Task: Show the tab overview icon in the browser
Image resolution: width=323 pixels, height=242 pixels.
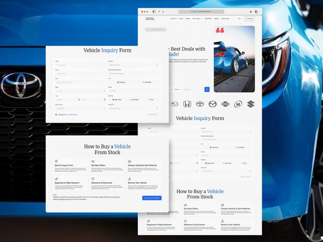Action: [256, 12]
